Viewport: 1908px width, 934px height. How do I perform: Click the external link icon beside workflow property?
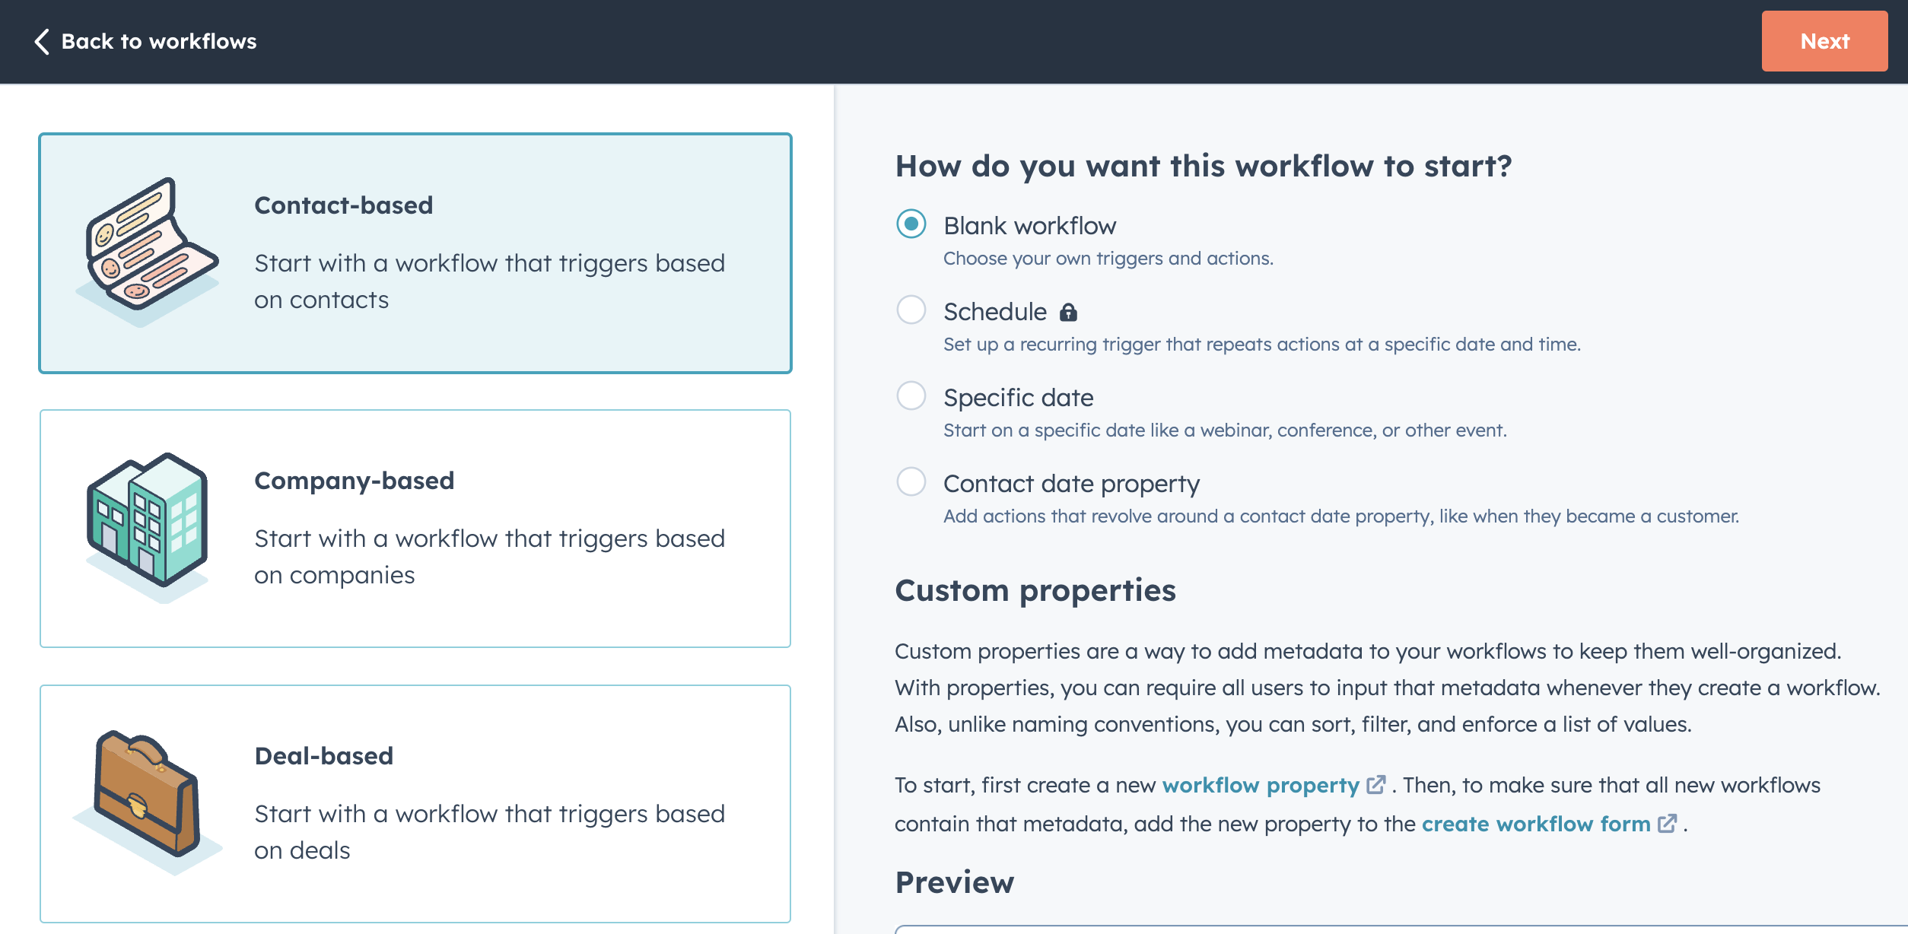pos(1375,785)
